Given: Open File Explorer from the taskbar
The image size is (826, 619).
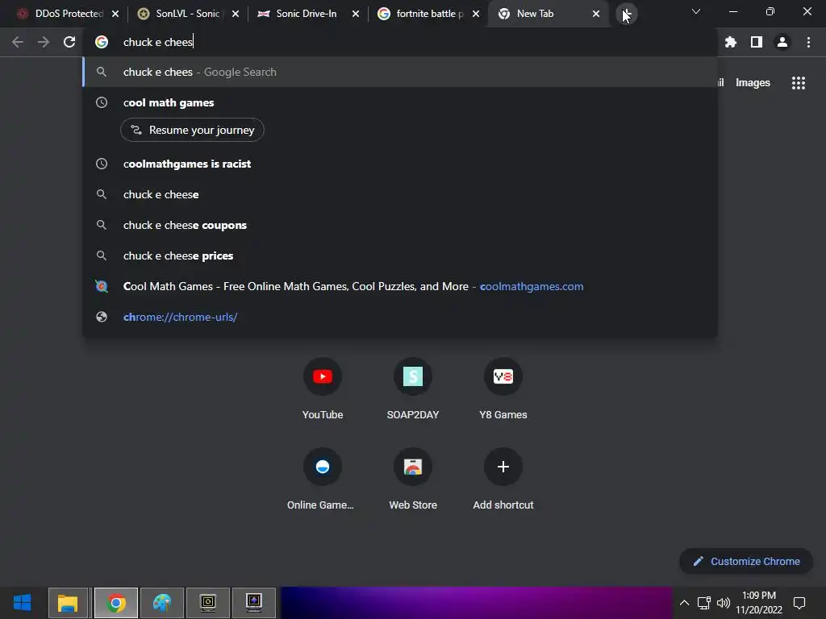Looking at the screenshot, I should (x=68, y=603).
